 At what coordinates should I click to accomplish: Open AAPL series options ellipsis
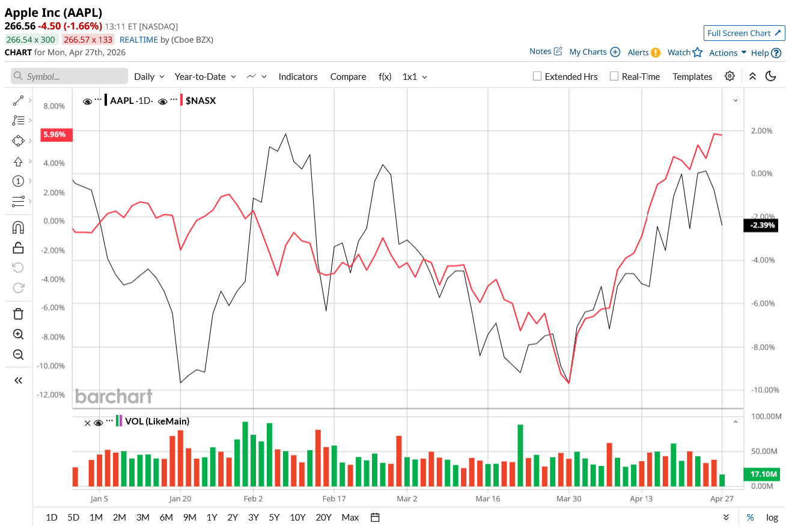(99, 99)
